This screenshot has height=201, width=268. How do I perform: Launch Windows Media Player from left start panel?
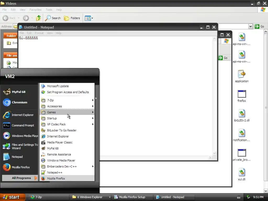(20, 136)
